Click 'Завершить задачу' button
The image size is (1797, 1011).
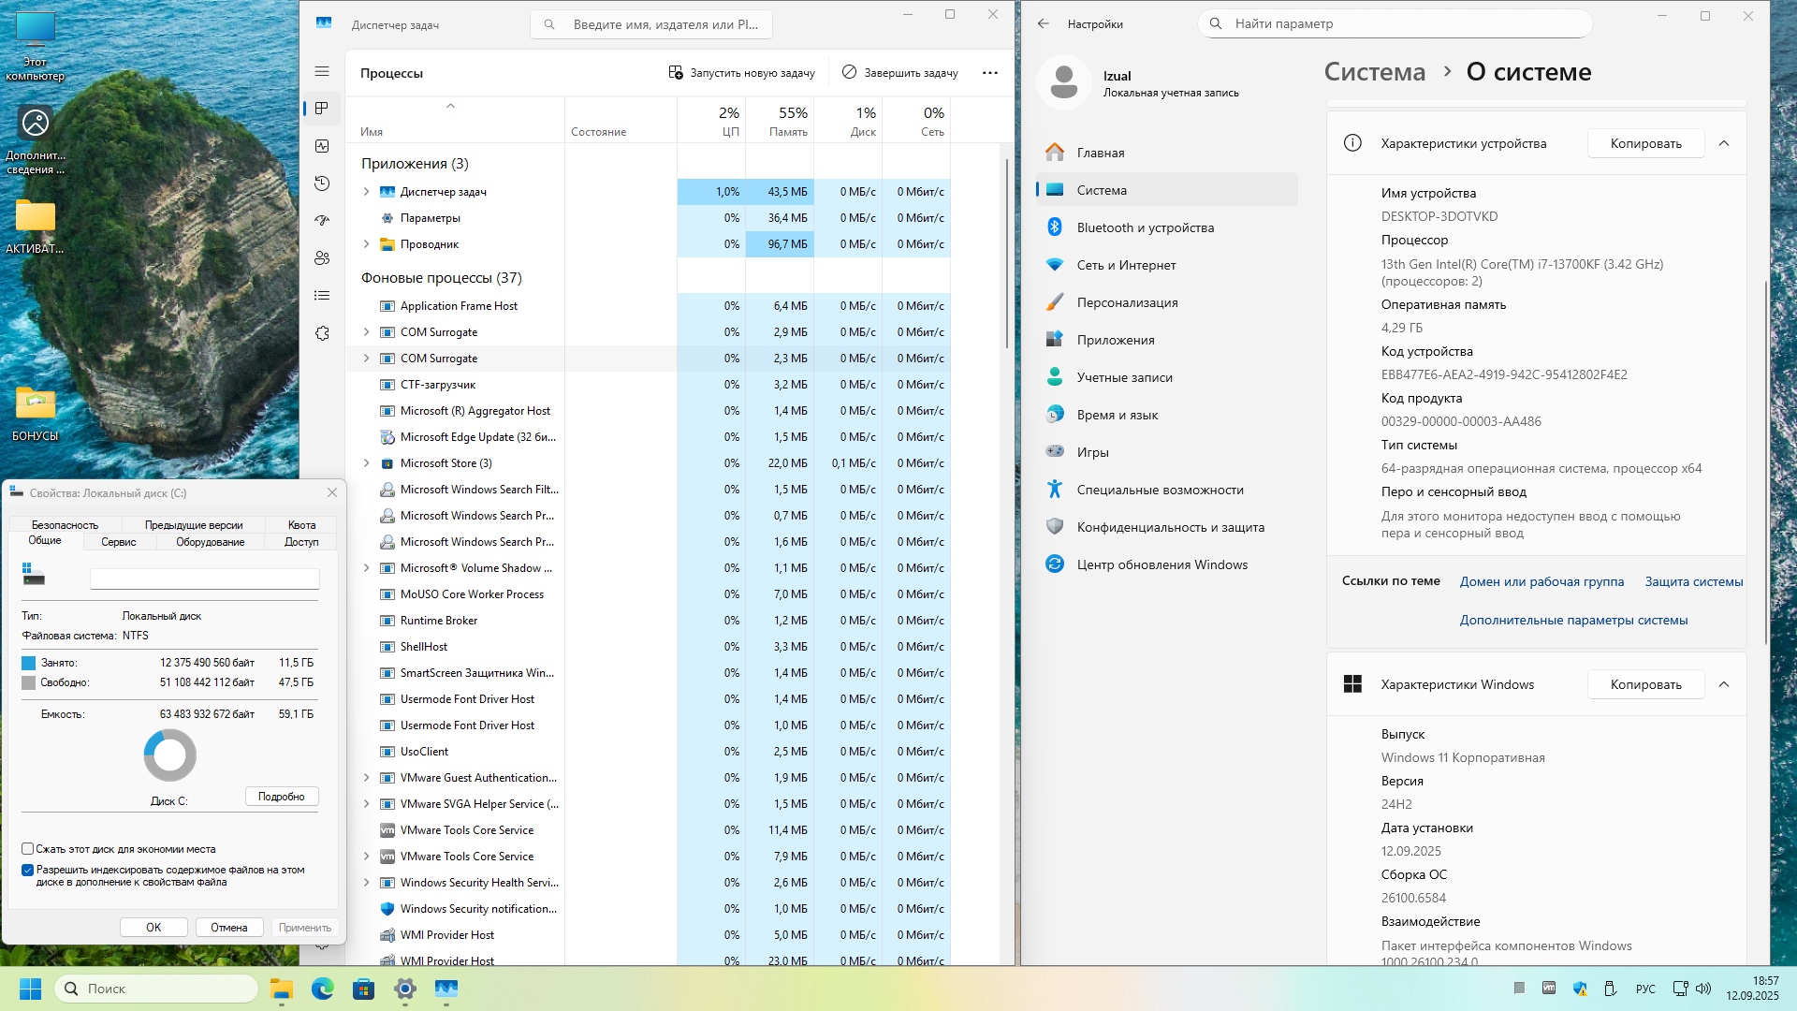(900, 73)
